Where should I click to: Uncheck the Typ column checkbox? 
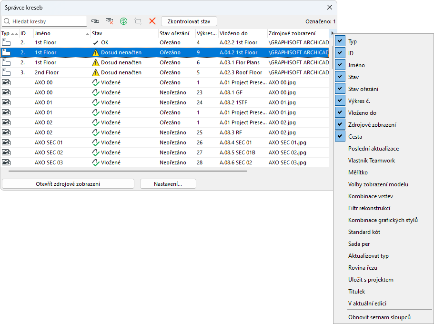click(340, 41)
